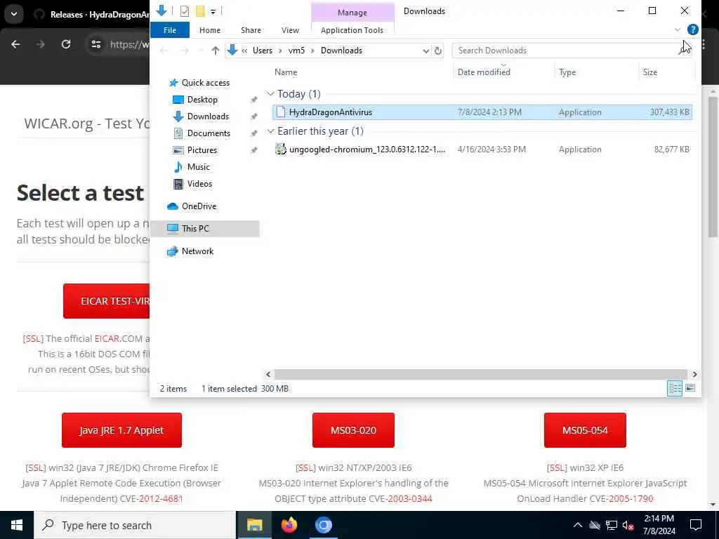Click Users in the address breadcrumb
719x539 pixels.
263,51
